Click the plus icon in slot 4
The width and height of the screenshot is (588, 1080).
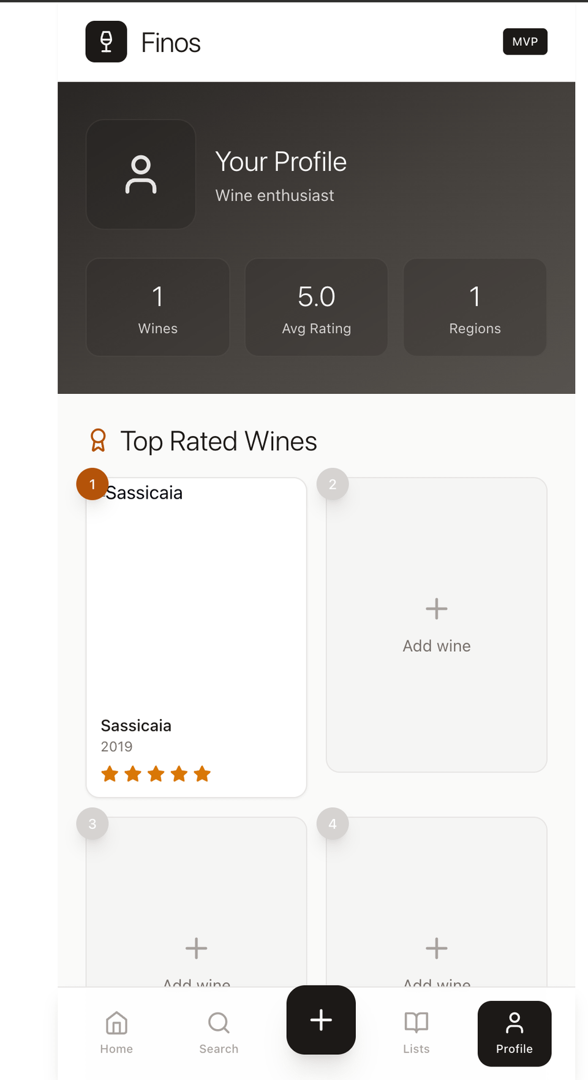pyautogui.click(x=436, y=948)
